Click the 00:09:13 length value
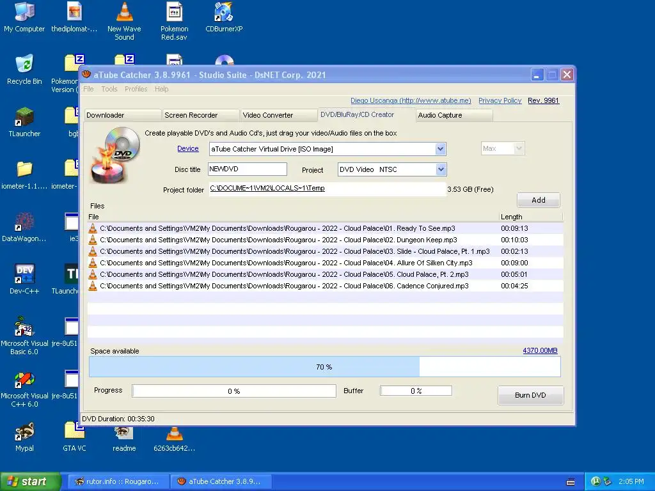 pyautogui.click(x=514, y=228)
